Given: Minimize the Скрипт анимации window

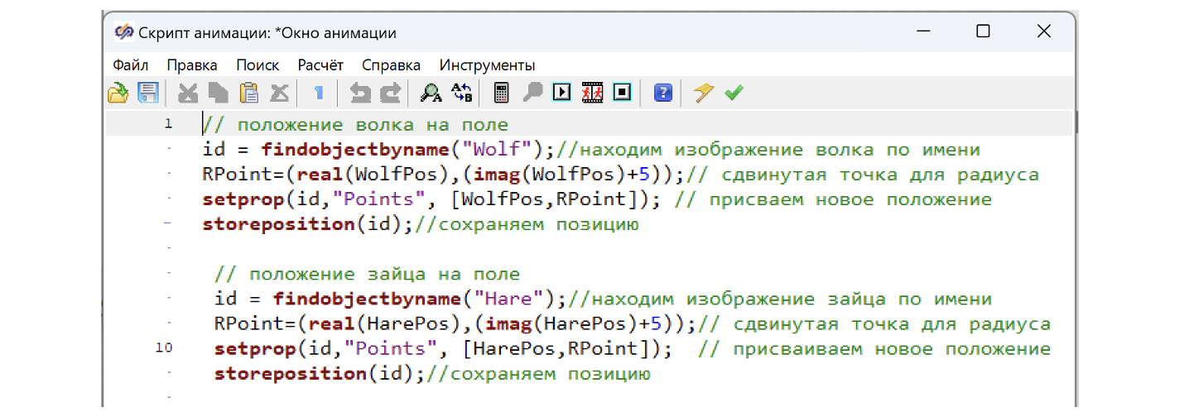Looking at the screenshot, I should (x=923, y=31).
